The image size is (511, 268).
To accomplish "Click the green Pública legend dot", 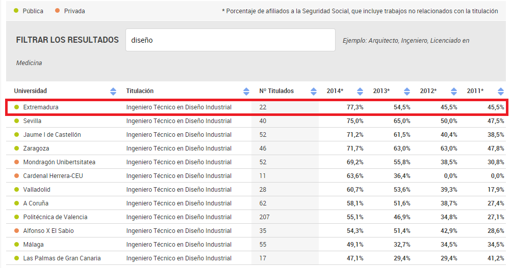I will click(16, 11).
